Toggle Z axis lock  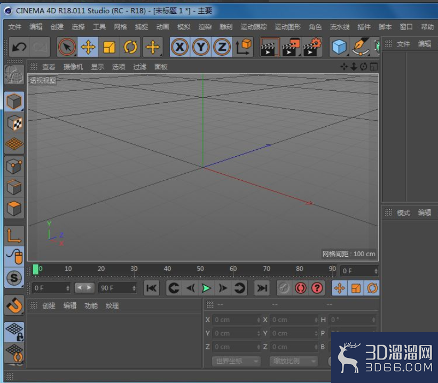[x=222, y=47]
